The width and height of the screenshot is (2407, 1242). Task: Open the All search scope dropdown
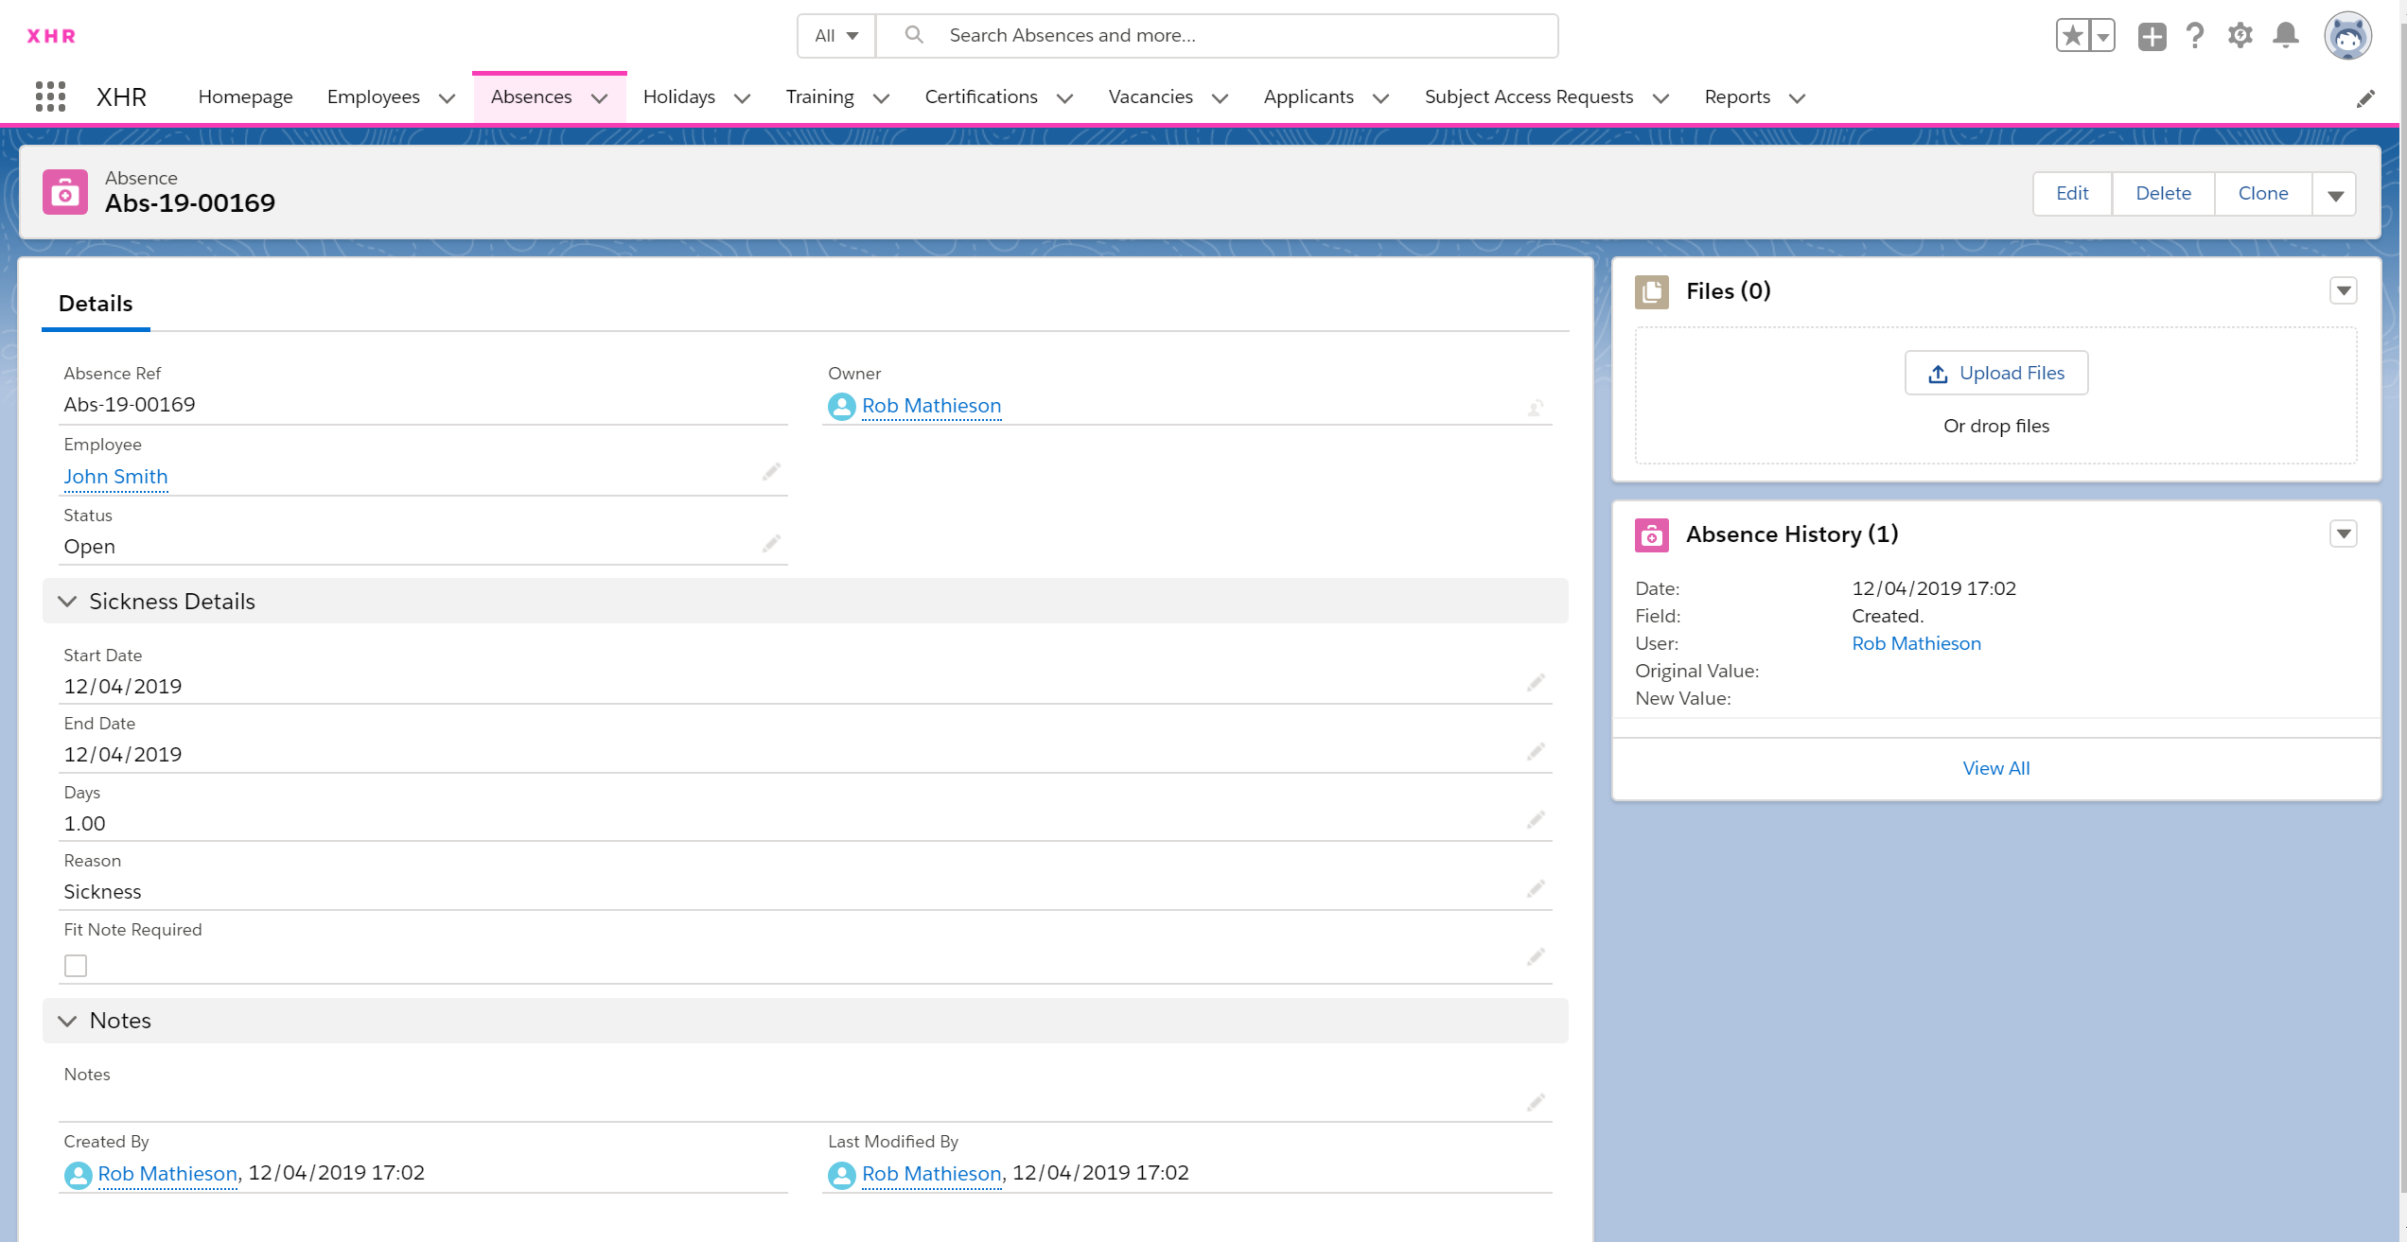click(x=835, y=35)
